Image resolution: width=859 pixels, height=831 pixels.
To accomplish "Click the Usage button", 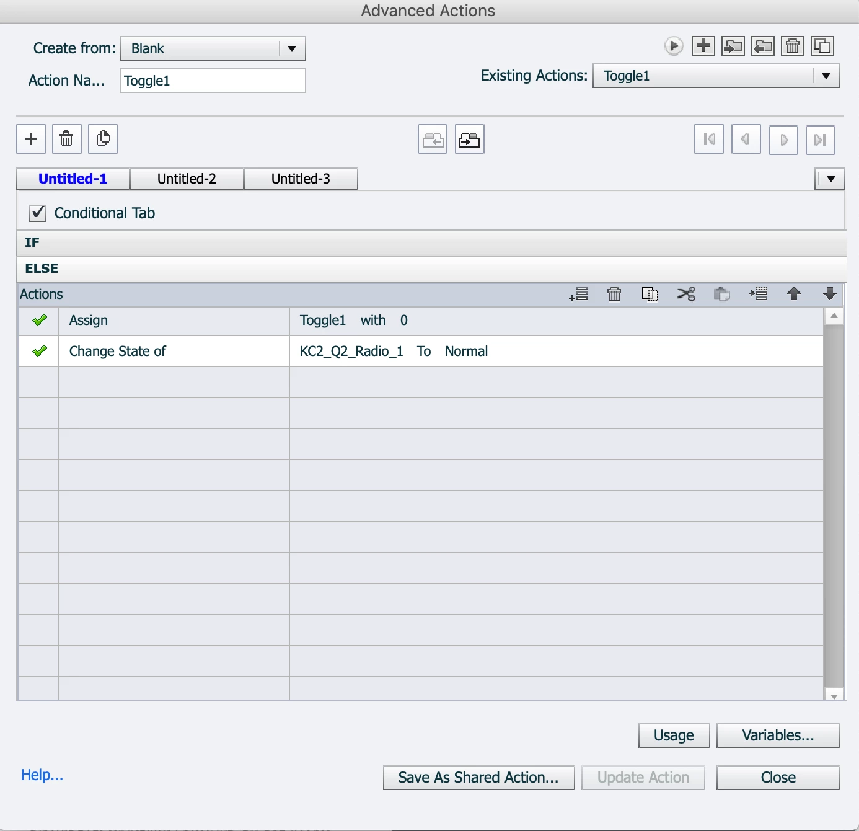I will tap(674, 735).
